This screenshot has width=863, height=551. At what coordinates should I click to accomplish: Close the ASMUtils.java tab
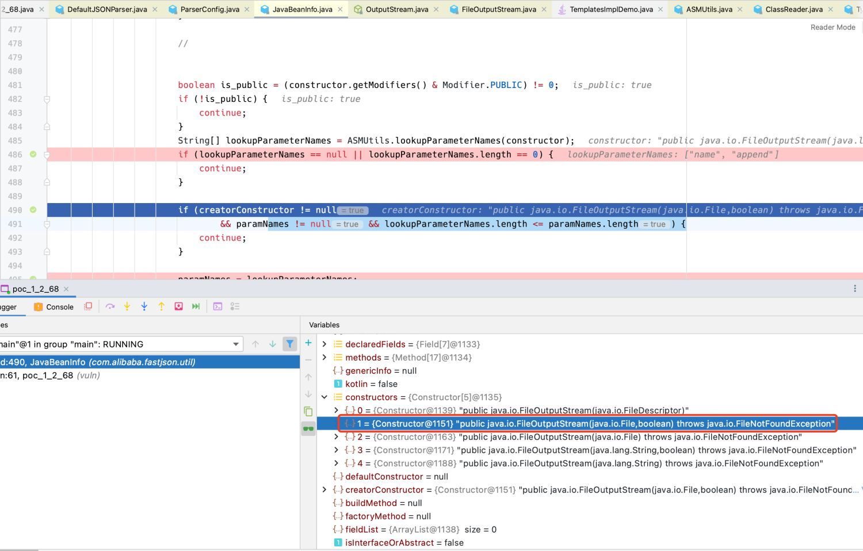tap(740, 9)
